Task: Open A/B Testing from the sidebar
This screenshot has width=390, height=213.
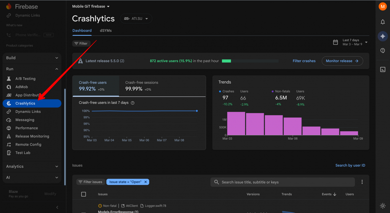Action: [26, 78]
